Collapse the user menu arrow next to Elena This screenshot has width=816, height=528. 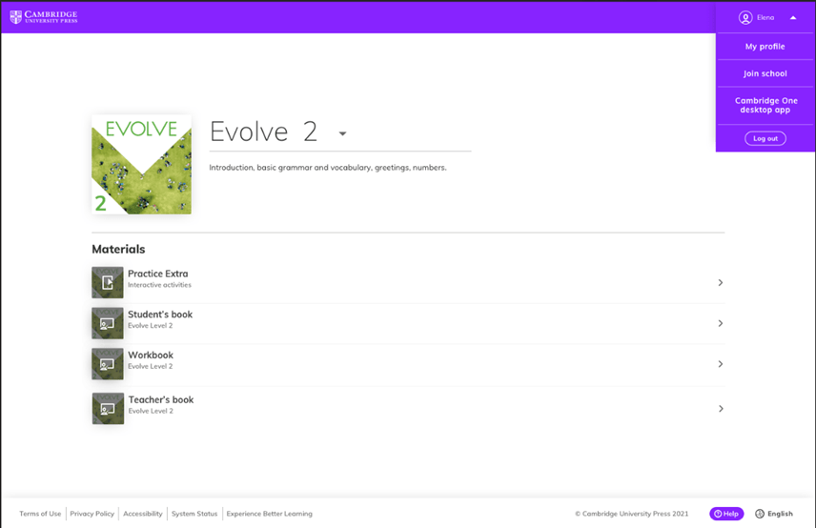point(793,18)
